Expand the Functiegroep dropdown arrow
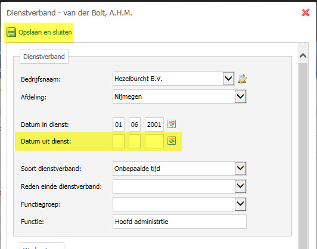The image size is (317, 249). point(240,204)
